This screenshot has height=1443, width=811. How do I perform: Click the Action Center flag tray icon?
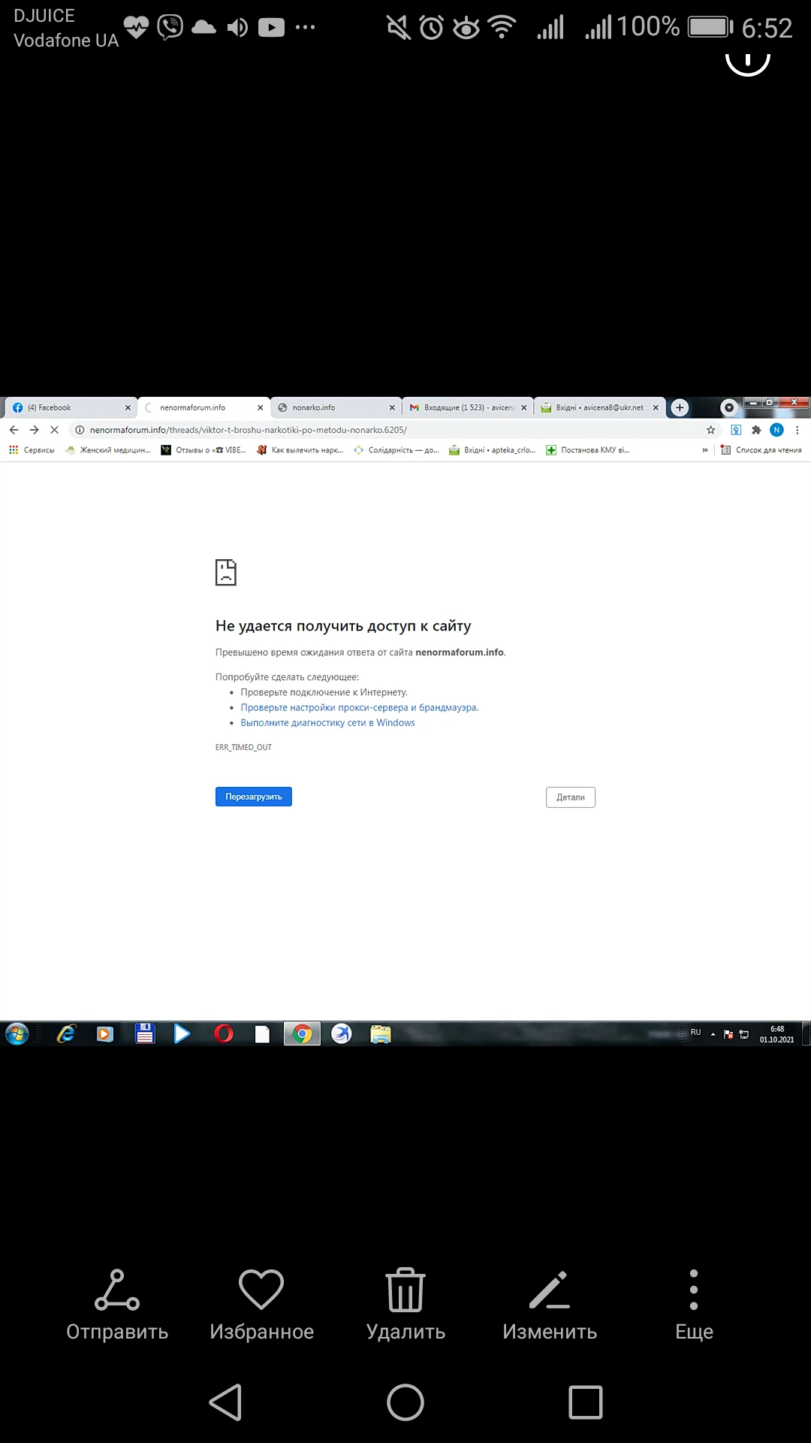coord(728,1034)
